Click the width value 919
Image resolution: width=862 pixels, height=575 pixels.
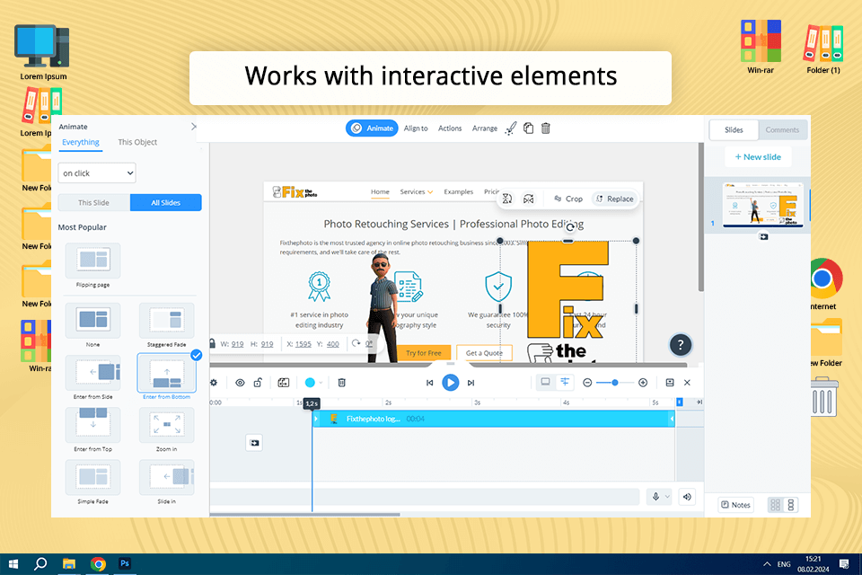point(237,344)
